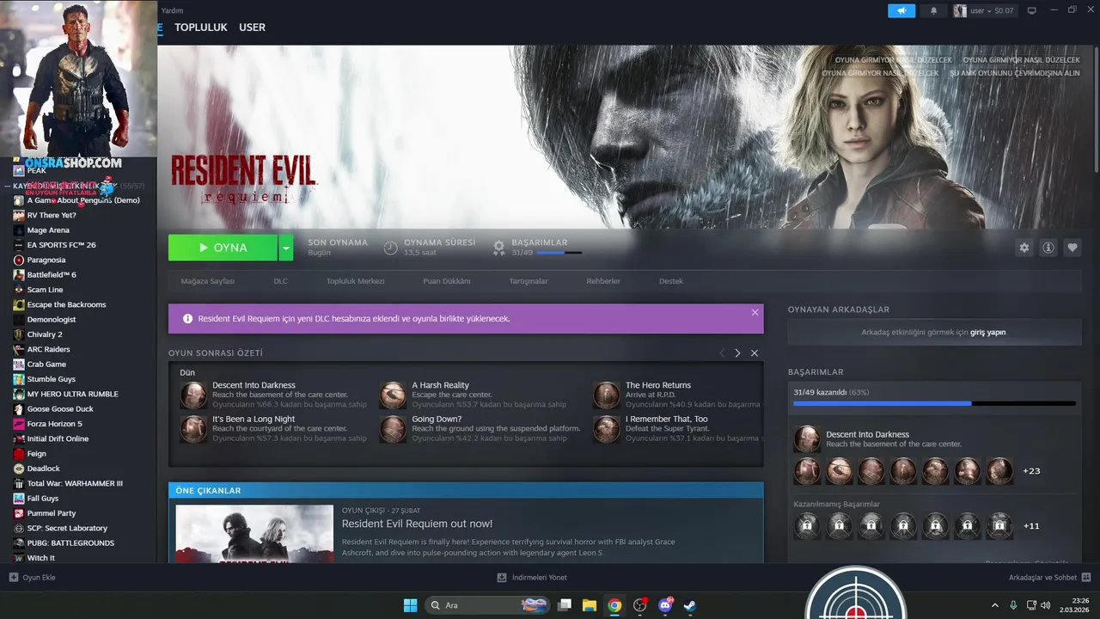The height and width of the screenshot is (619, 1100).
Task: Open Resident Evil Requiem out now! news
Action: (418, 524)
